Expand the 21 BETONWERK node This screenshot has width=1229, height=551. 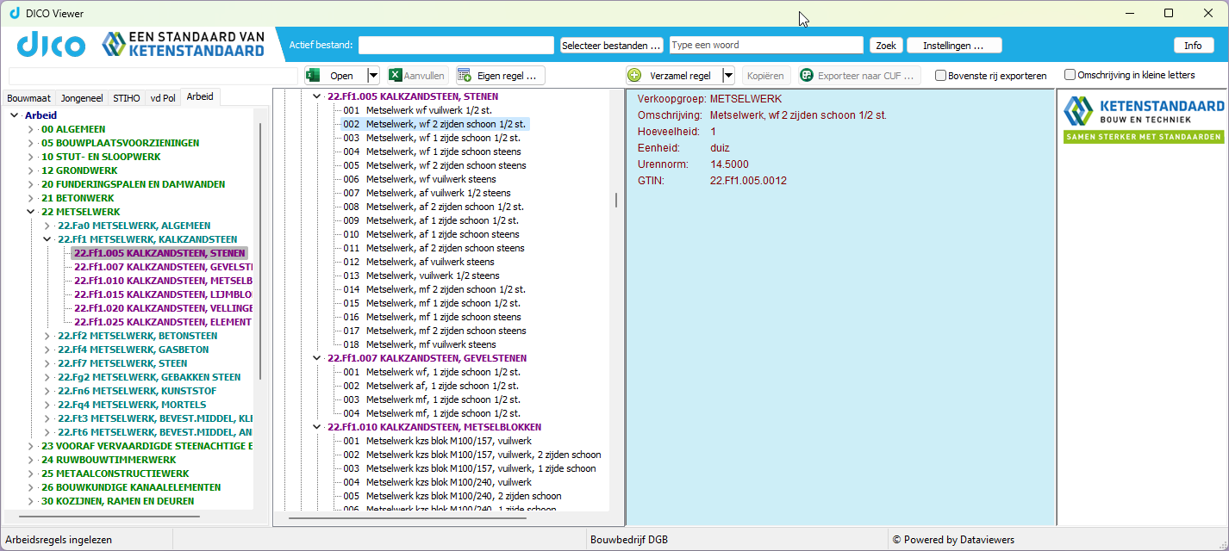[x=31, y=198]
